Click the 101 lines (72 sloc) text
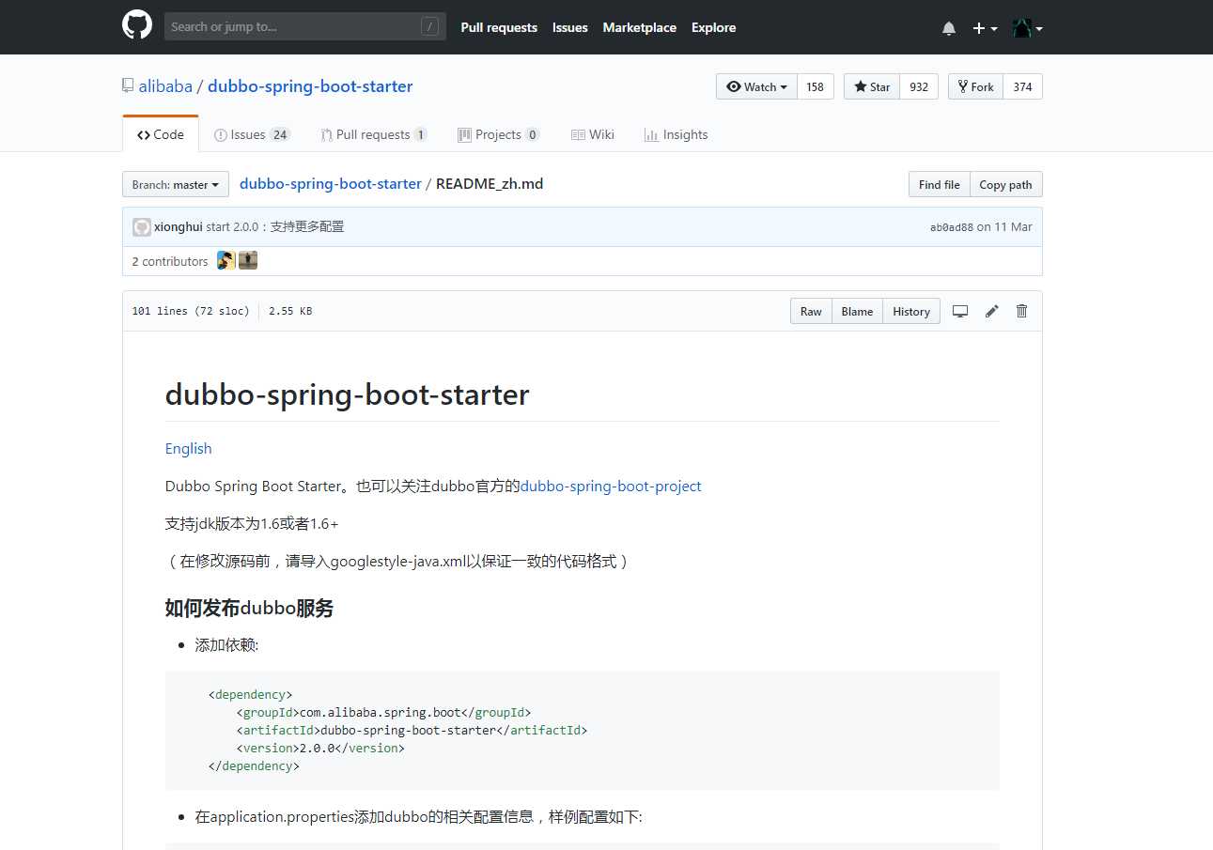 coord(191,311)
